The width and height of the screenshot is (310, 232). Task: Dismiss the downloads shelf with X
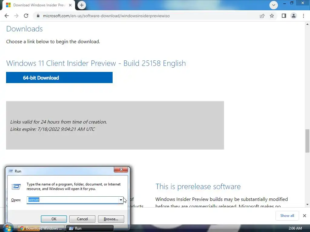(305, 216)
